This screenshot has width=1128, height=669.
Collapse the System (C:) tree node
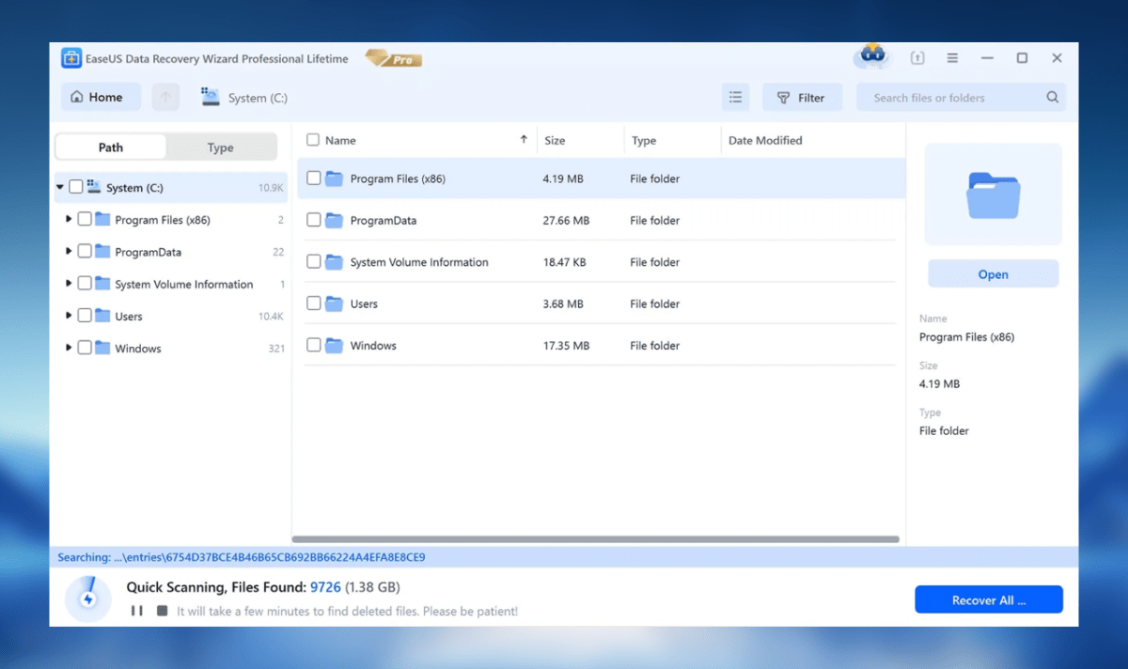[x=60, y=188]
